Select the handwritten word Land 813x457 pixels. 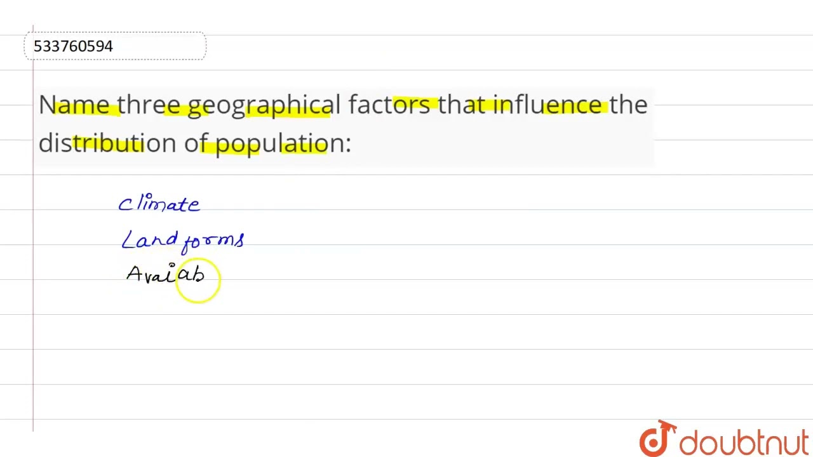click(150, 239)
